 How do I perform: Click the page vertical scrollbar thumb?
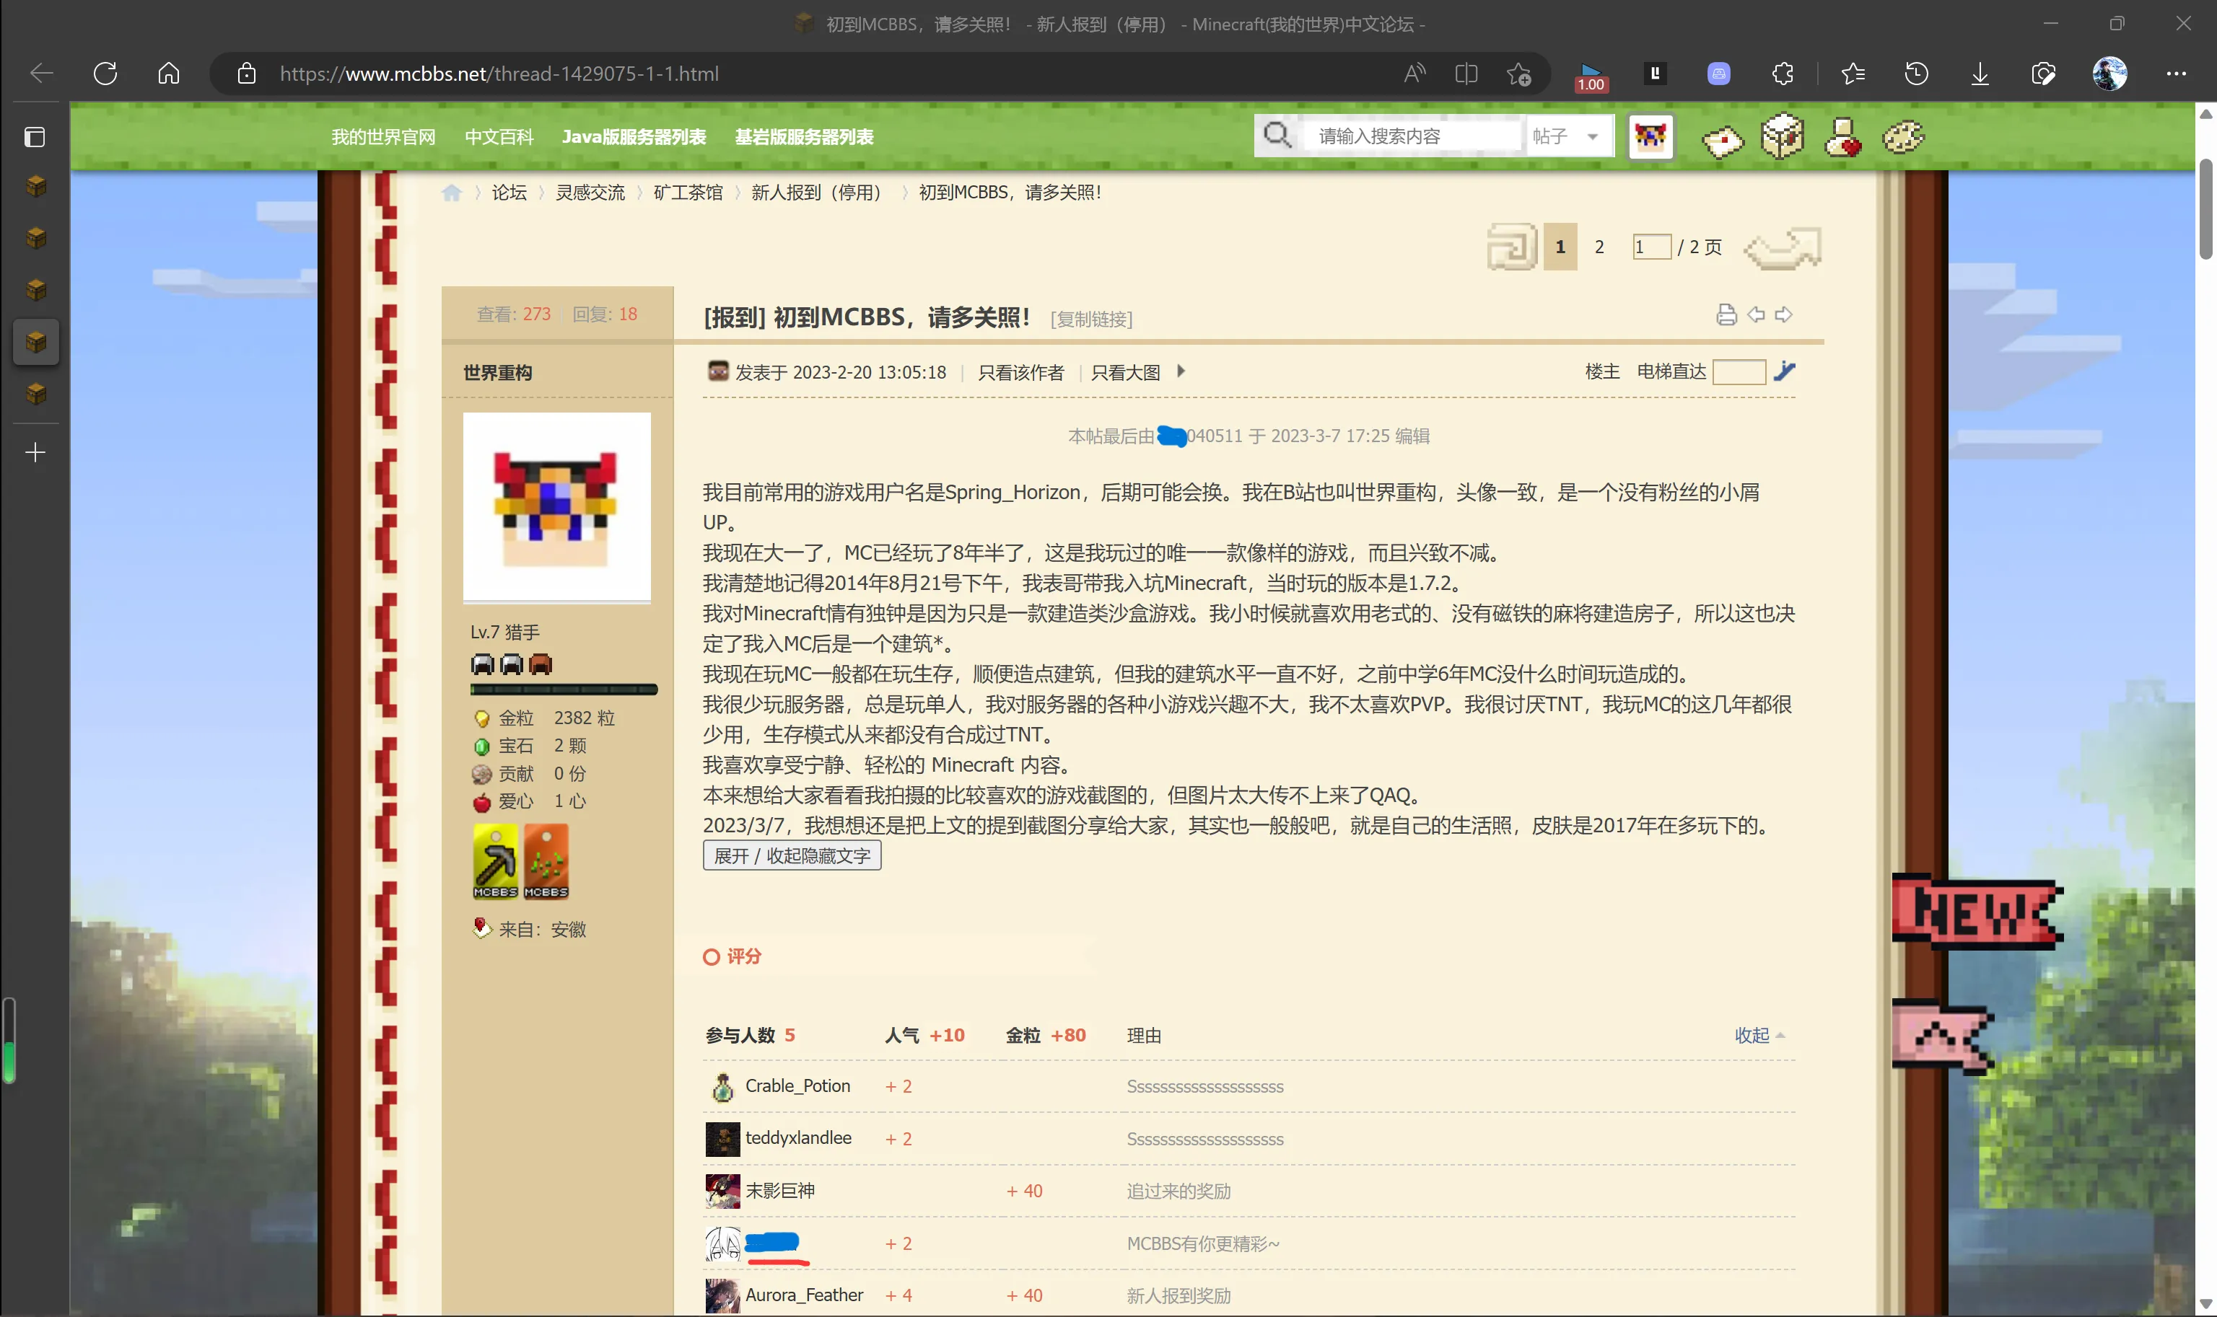[2205, 208]
